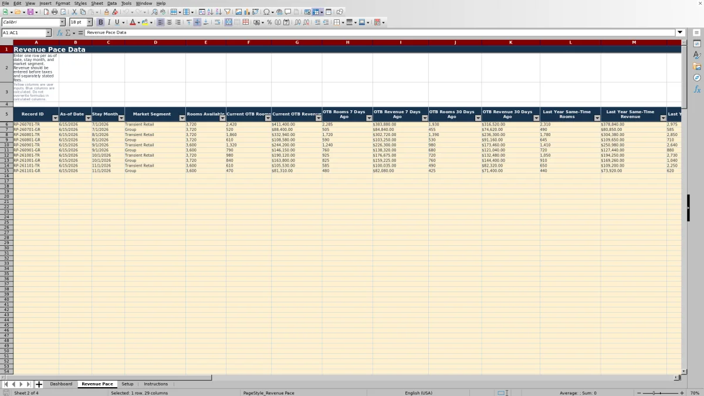The width and height of the screenshot is (704, 396).
Task: Click the Copy icon
Action: click(83, 12)
